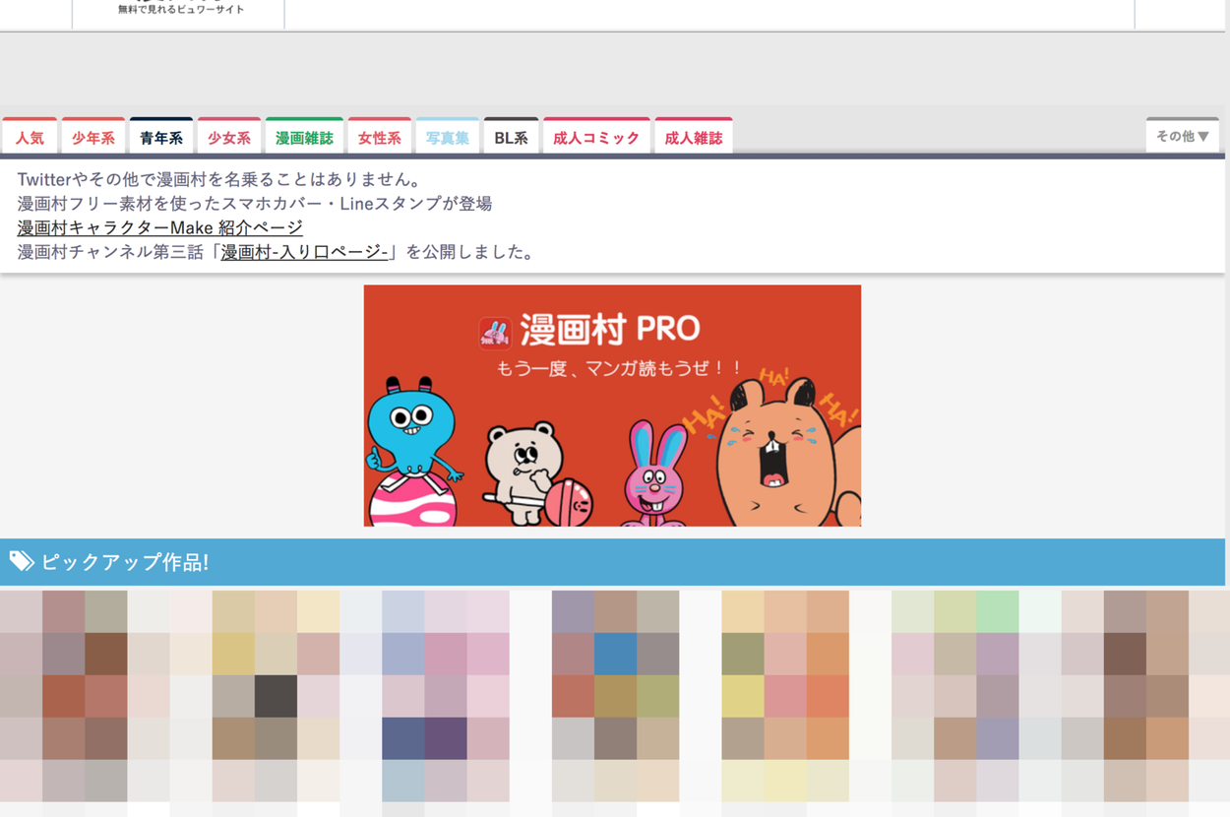
Task: Go to the 少女系 tab
Action: pyautogui.click(x=229, y=138)
